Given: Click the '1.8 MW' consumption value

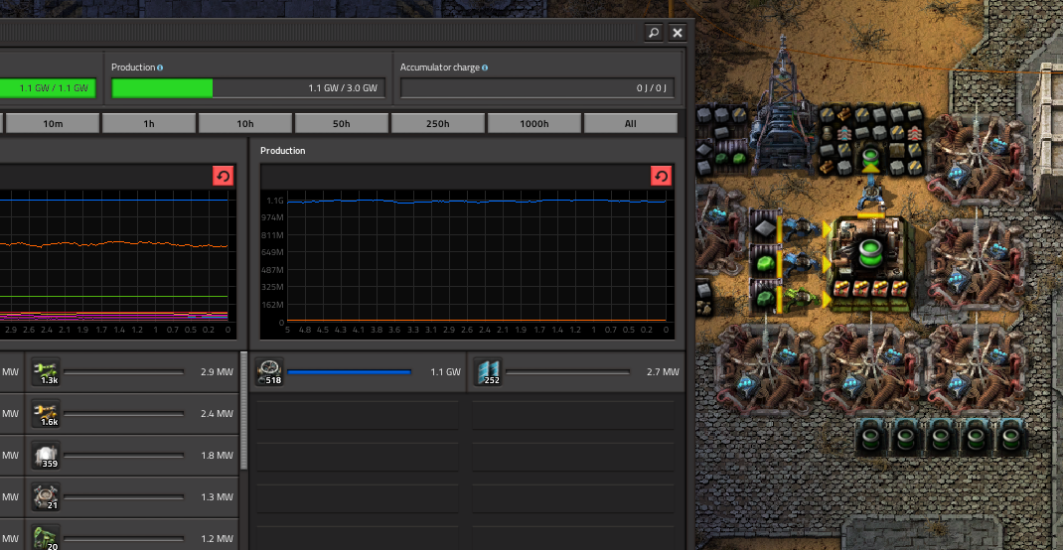Looking at the screenshot, I should click(x=217, y=455).
